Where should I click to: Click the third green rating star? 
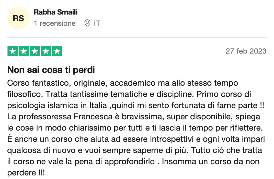click(x=35, y=51)
